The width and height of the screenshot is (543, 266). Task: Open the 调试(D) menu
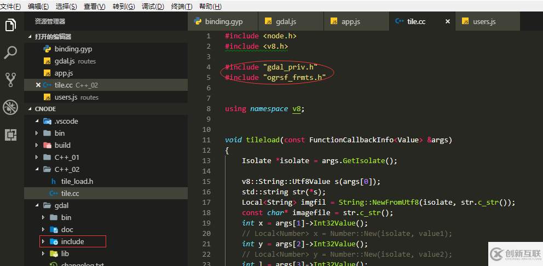153,6
